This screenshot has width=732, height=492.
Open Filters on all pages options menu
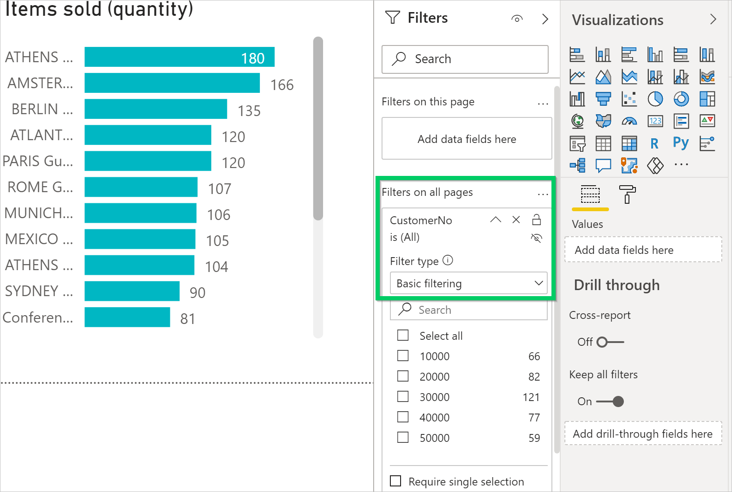click(x=543, y=194)
